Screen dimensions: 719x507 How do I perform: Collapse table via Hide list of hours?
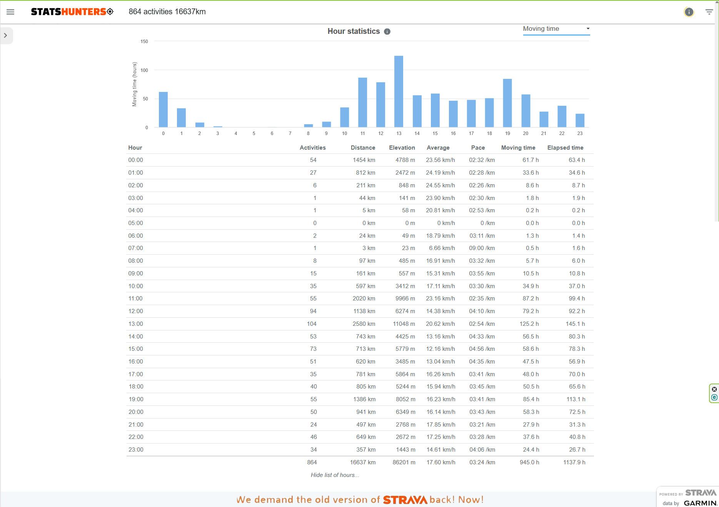pos(335,475)
